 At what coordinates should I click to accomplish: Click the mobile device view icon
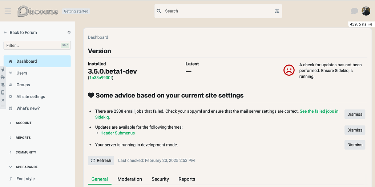[3, 92]
